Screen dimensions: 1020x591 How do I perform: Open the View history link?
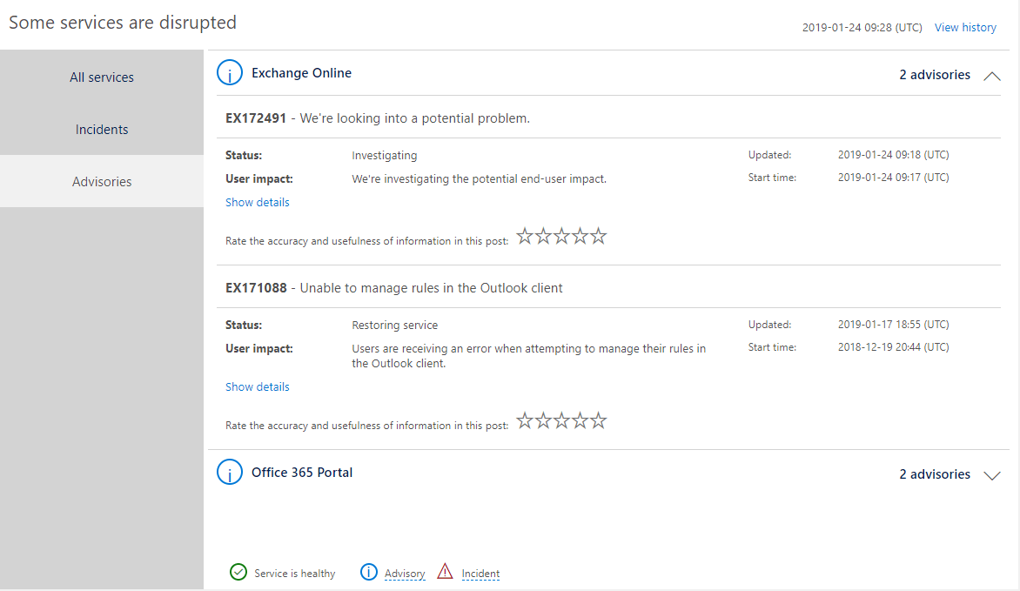tap(965, 28)
